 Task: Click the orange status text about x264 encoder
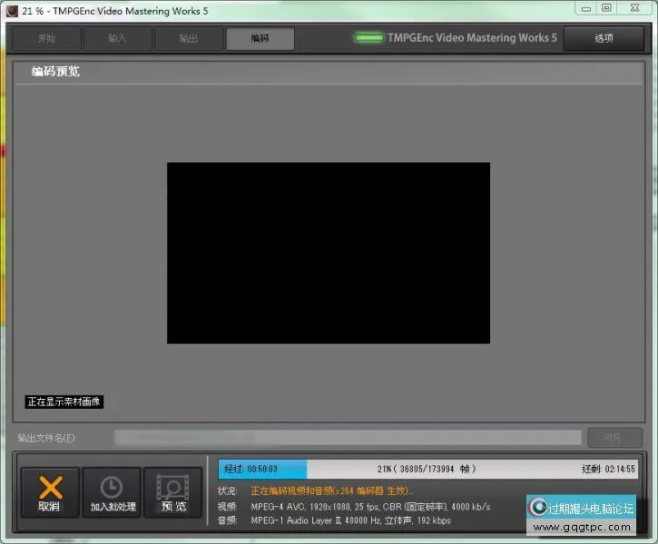click(x=332, y=491)
